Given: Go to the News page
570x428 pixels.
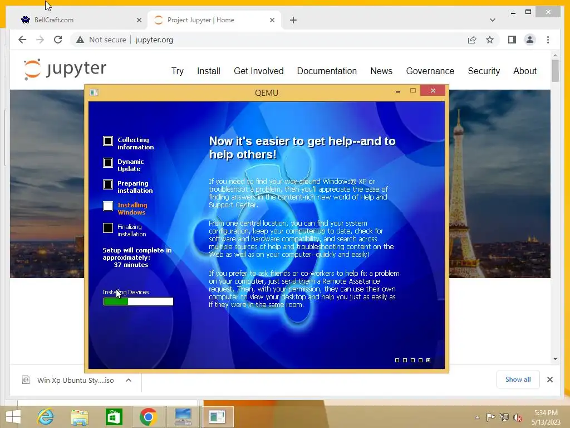Looking at the screenshot, I should pos(381,71).
